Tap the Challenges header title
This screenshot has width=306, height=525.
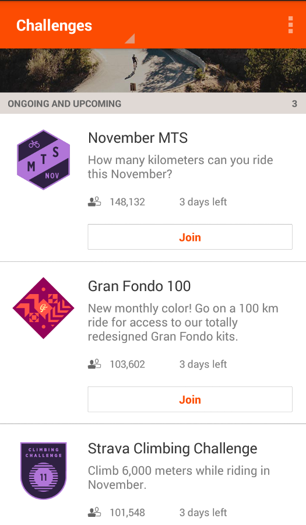tap(54, 26)
